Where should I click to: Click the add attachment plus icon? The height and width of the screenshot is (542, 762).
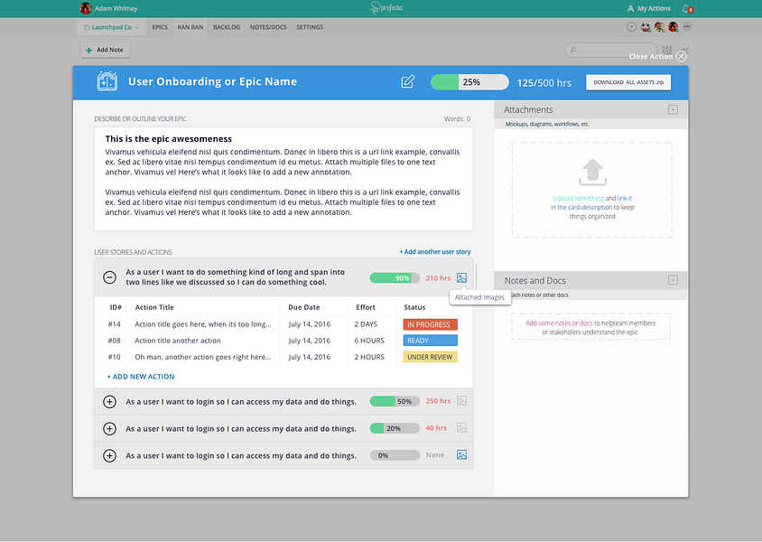point(673,109)
